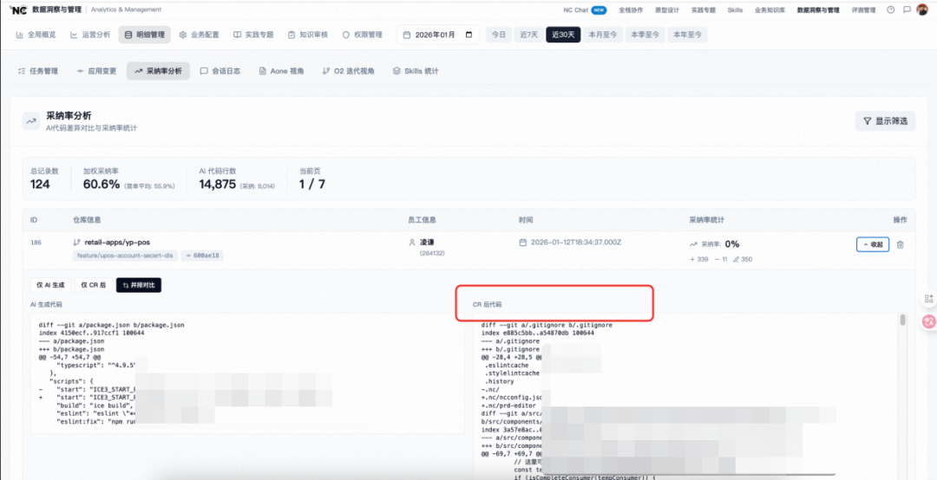Select the 采纳率分析 sub-tab

(x=159, y=71)
